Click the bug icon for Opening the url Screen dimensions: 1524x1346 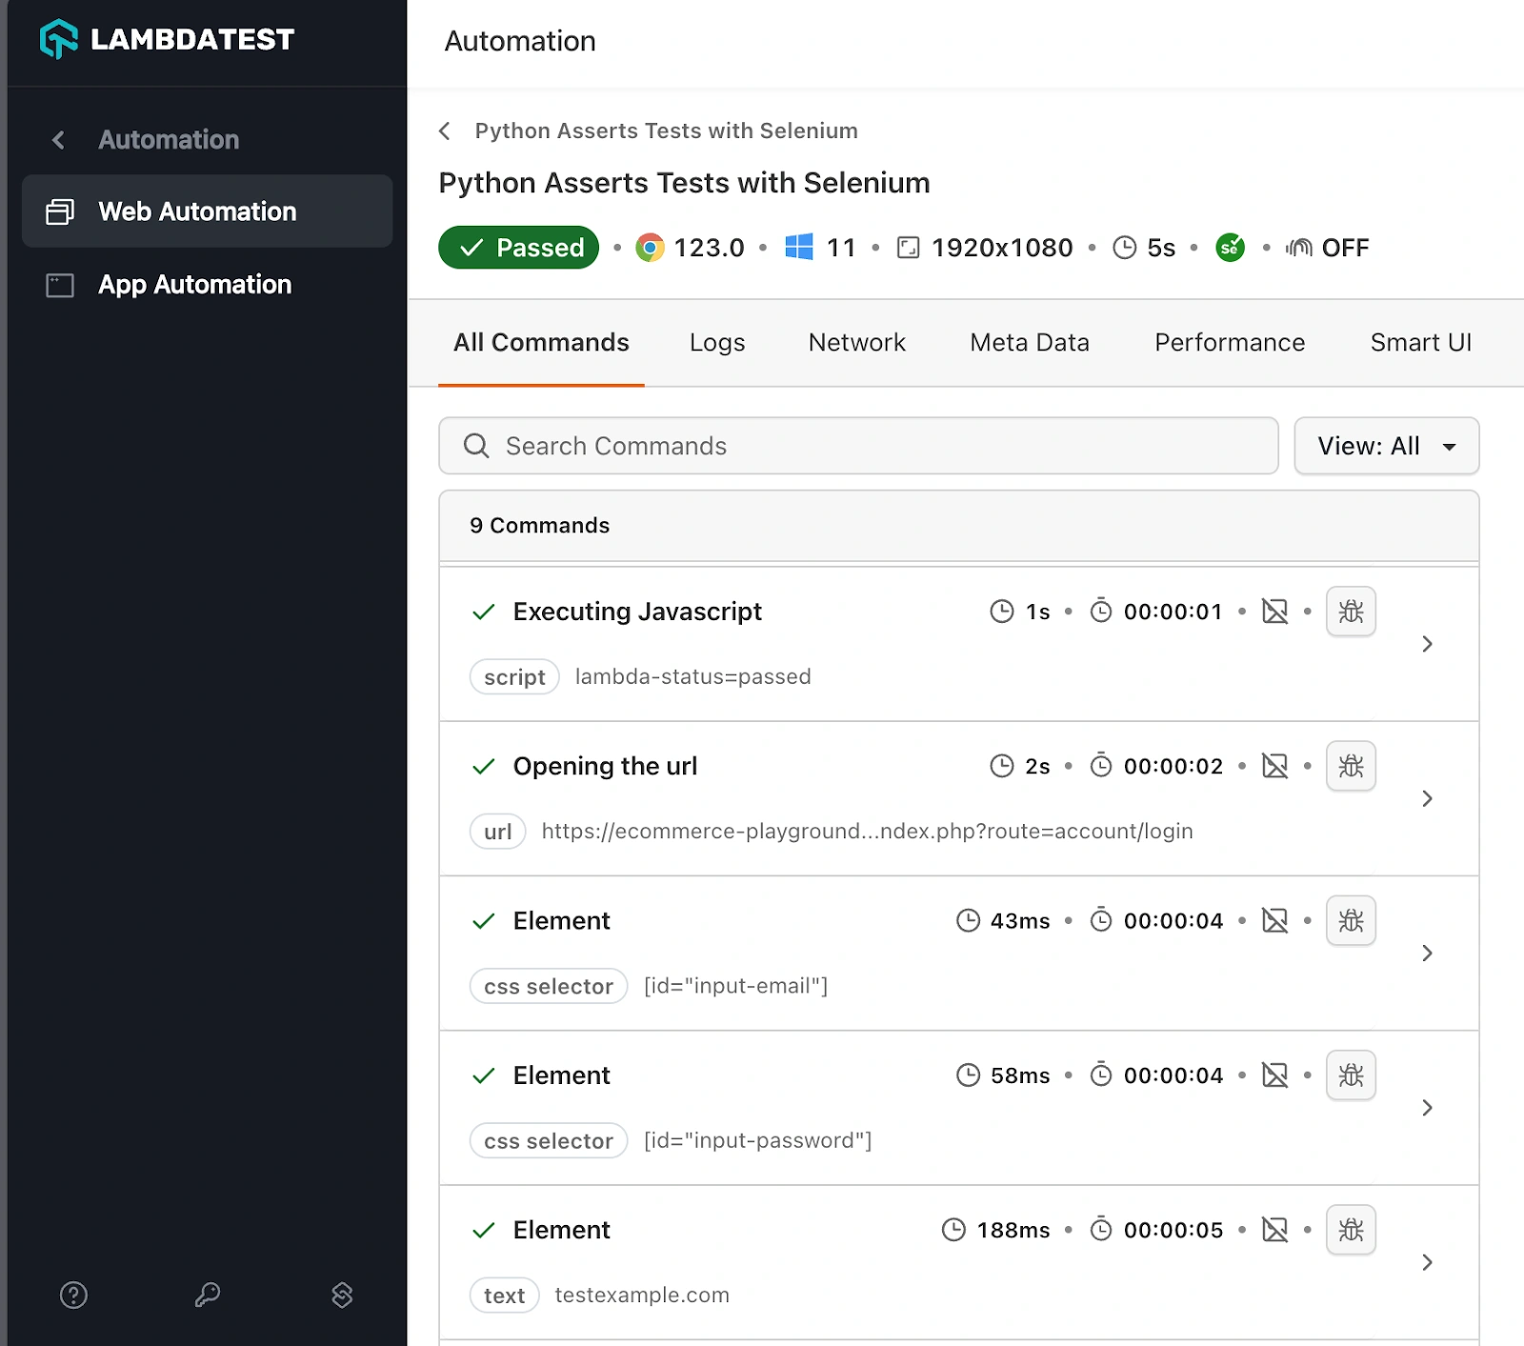1351,766
